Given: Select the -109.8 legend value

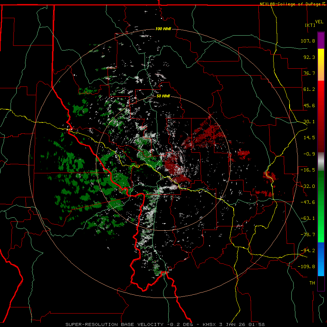Looking at the screenshot, I should (306, 267).
